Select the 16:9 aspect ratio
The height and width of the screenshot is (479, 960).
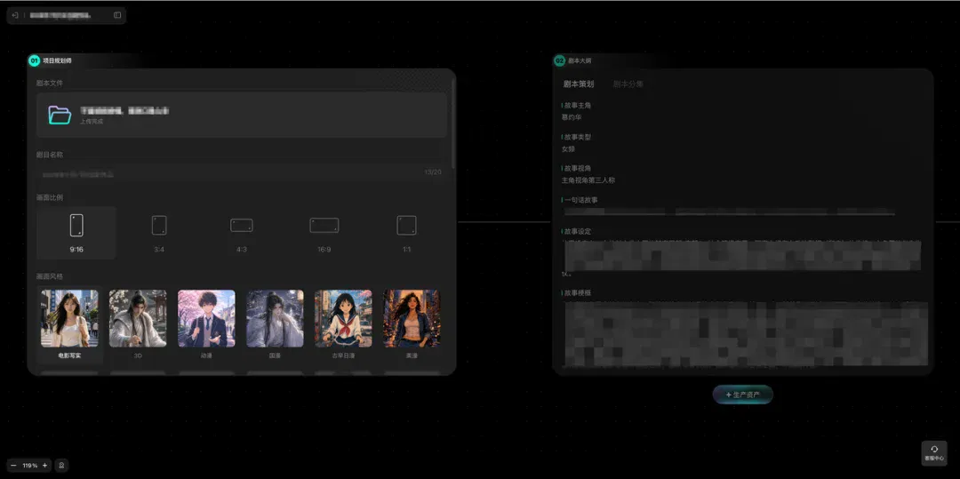pos(324,233)
